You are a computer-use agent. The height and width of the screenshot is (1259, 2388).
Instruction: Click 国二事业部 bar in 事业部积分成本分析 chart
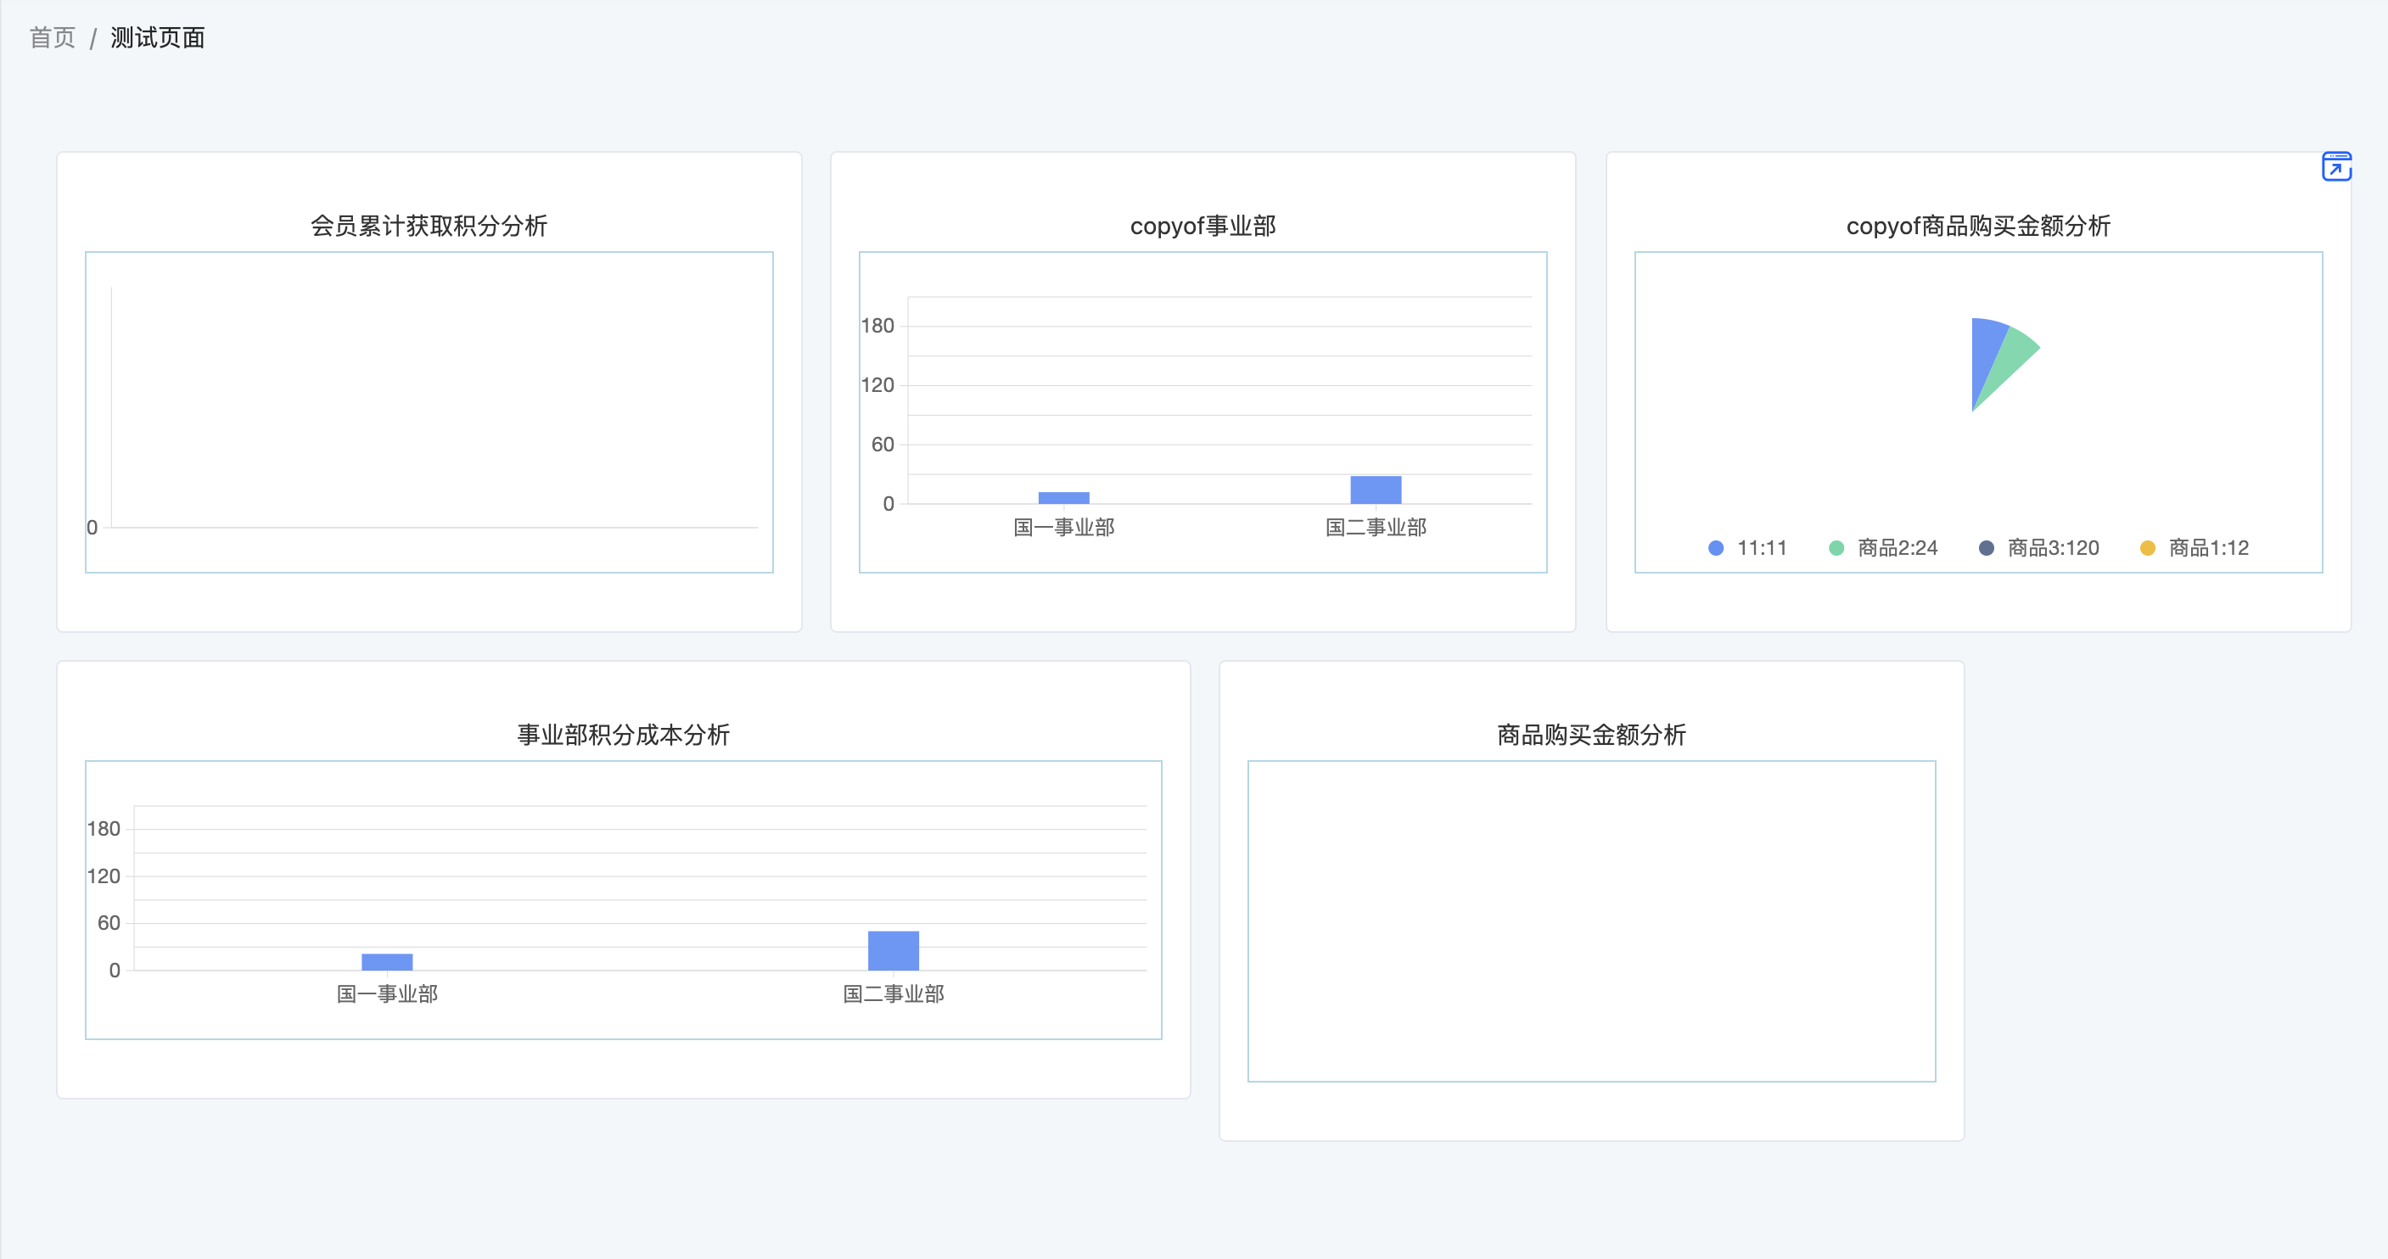893,950
